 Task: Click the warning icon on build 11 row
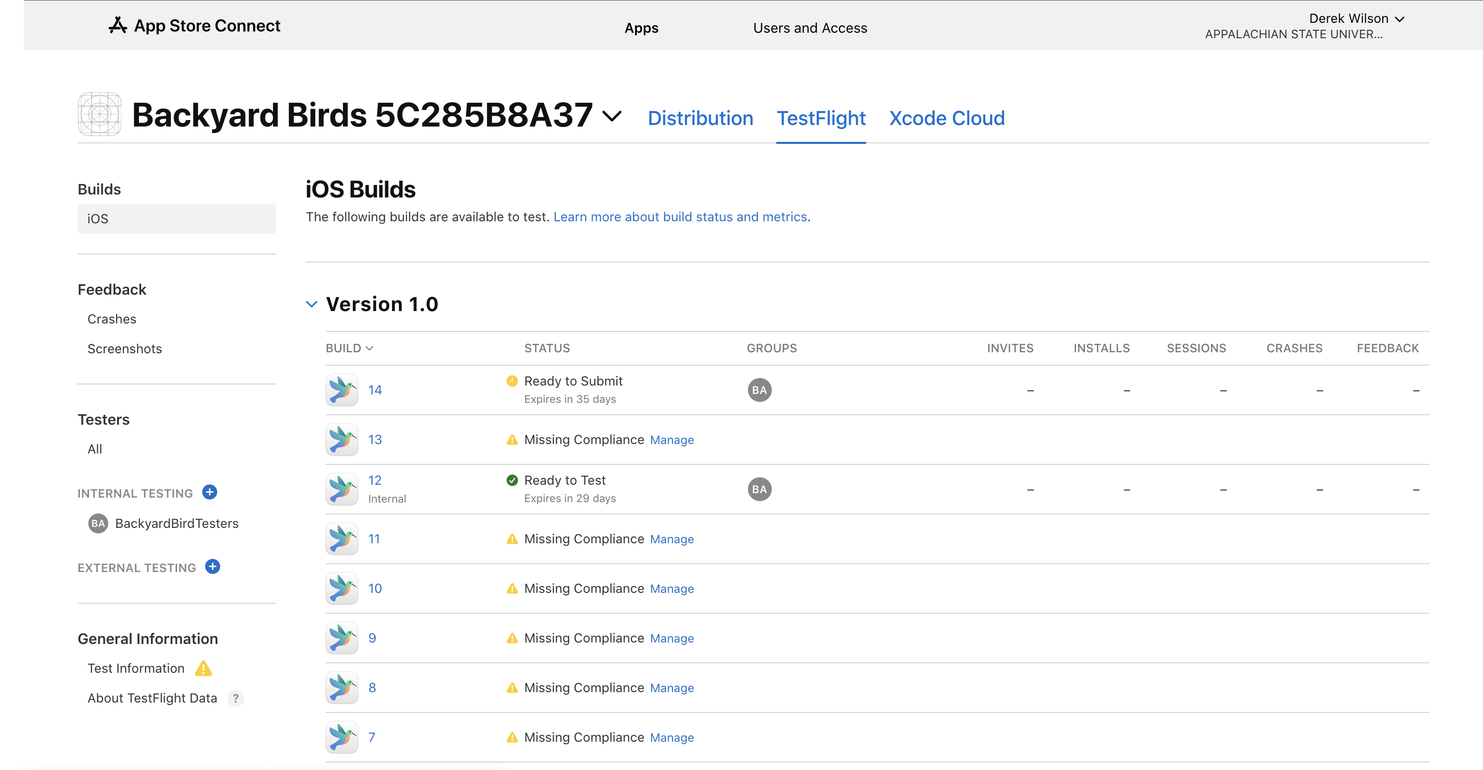512,539
